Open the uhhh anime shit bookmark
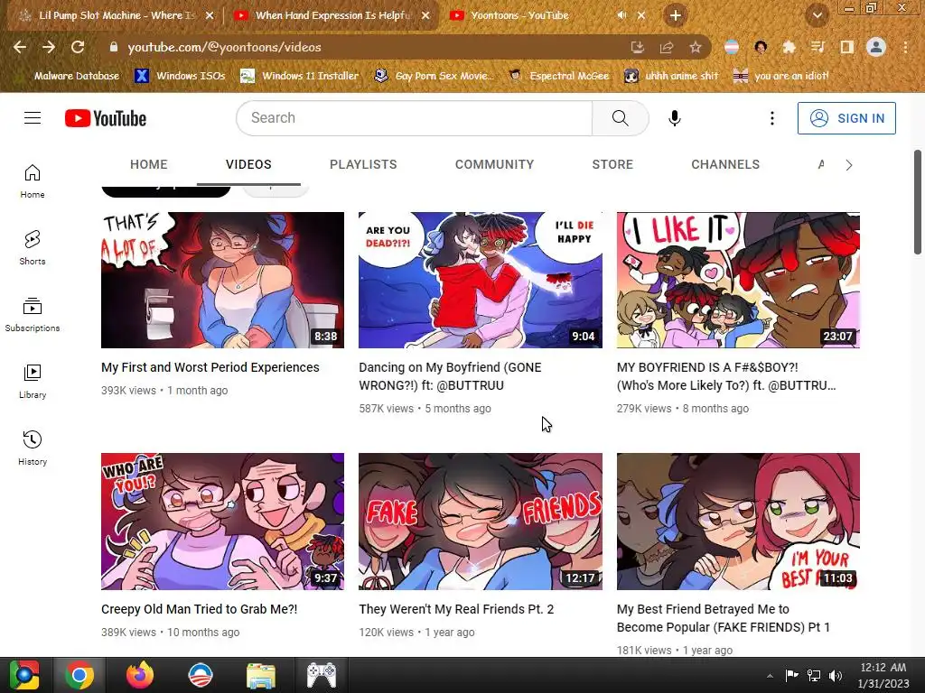This screenshot has height=693, width=925. point(672,76)
